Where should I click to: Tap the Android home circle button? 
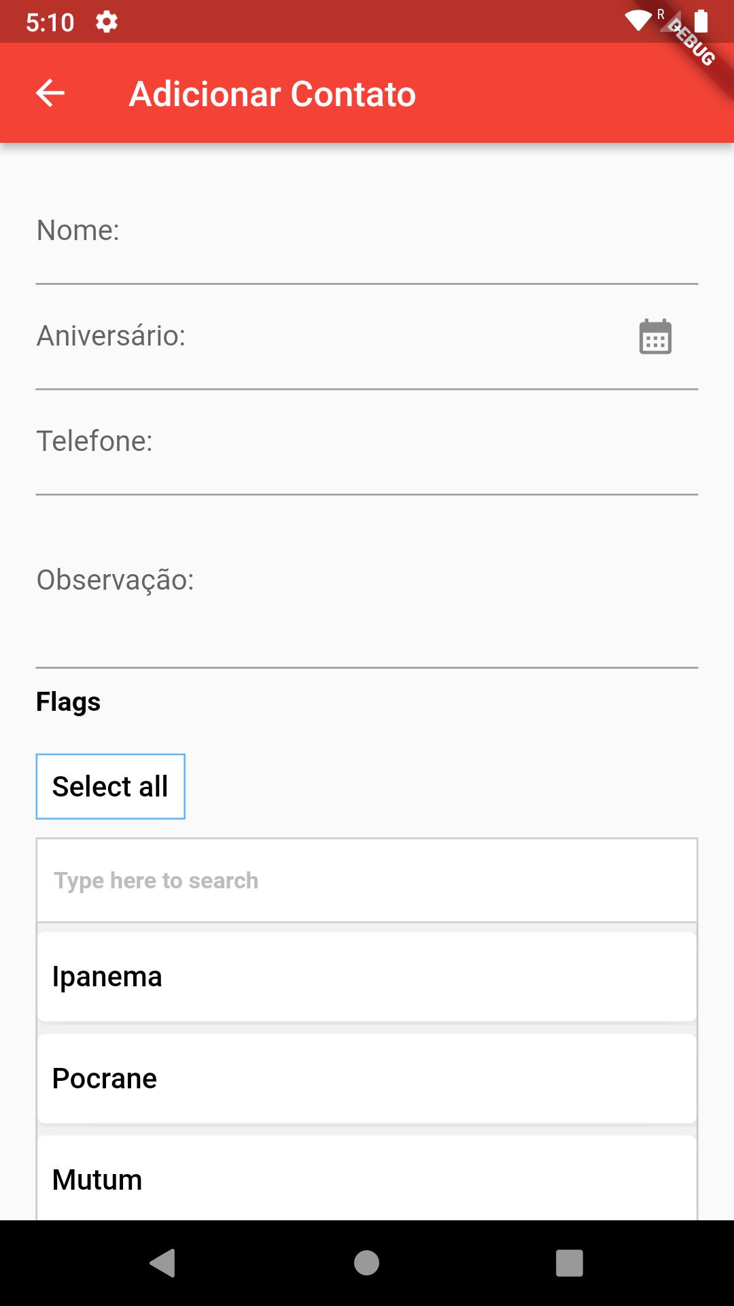366,1263
